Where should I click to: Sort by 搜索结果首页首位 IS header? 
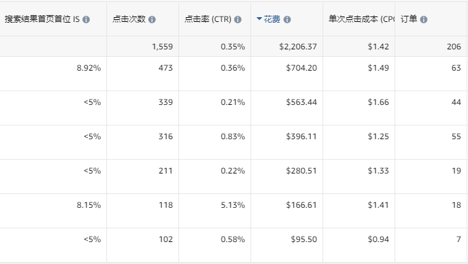[x=42, y=19]
